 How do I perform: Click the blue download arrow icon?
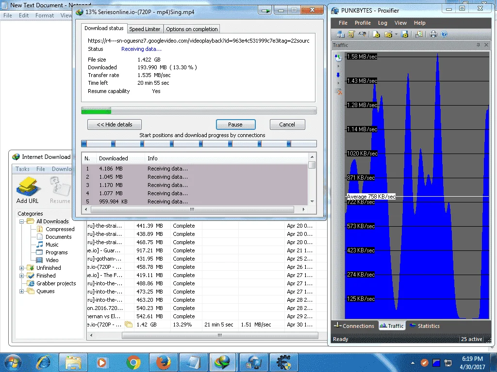[x=338, y=75]
